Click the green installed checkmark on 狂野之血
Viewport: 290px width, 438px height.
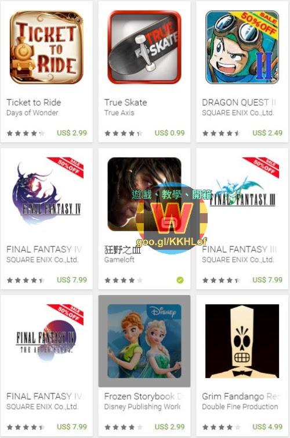pos(180,280)
